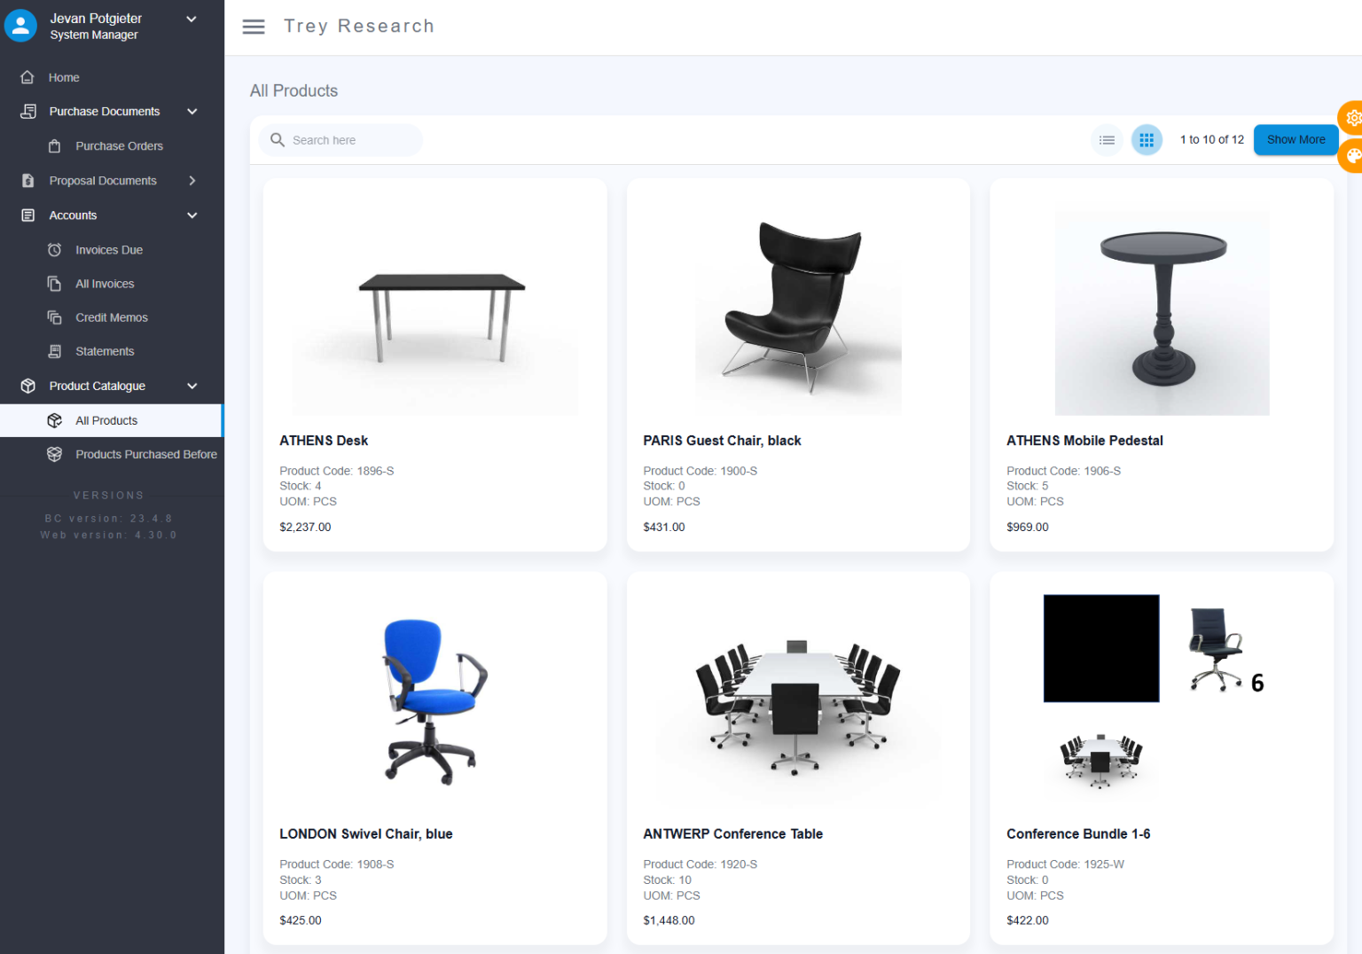Switch to list view layout
Viewport: 1362px width, 954px height.
pyautogui.click(x=1107, y=140)
